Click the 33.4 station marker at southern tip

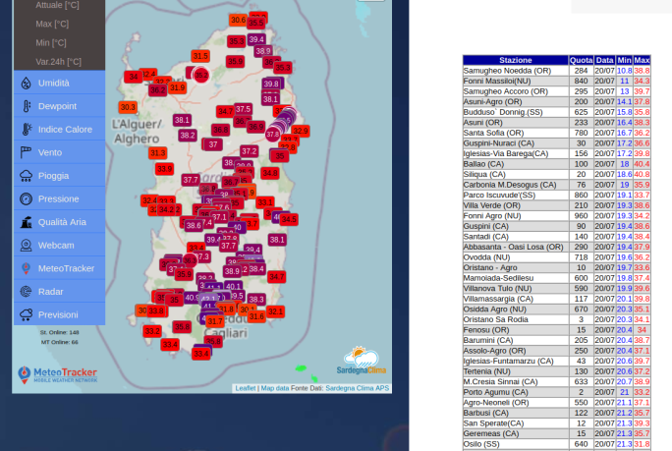(x=201, y=354)
